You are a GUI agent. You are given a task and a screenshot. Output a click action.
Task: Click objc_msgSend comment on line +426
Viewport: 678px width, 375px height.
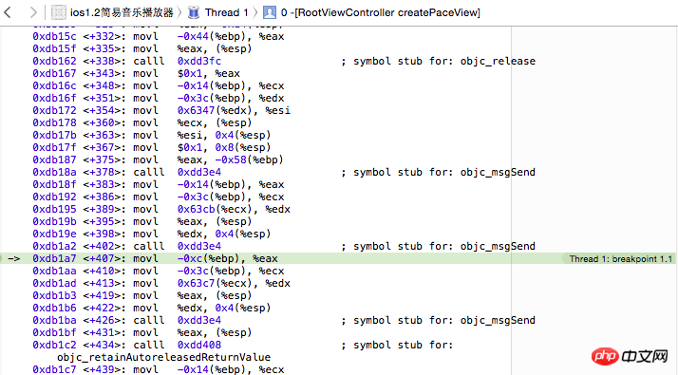[x=438, y=320]
